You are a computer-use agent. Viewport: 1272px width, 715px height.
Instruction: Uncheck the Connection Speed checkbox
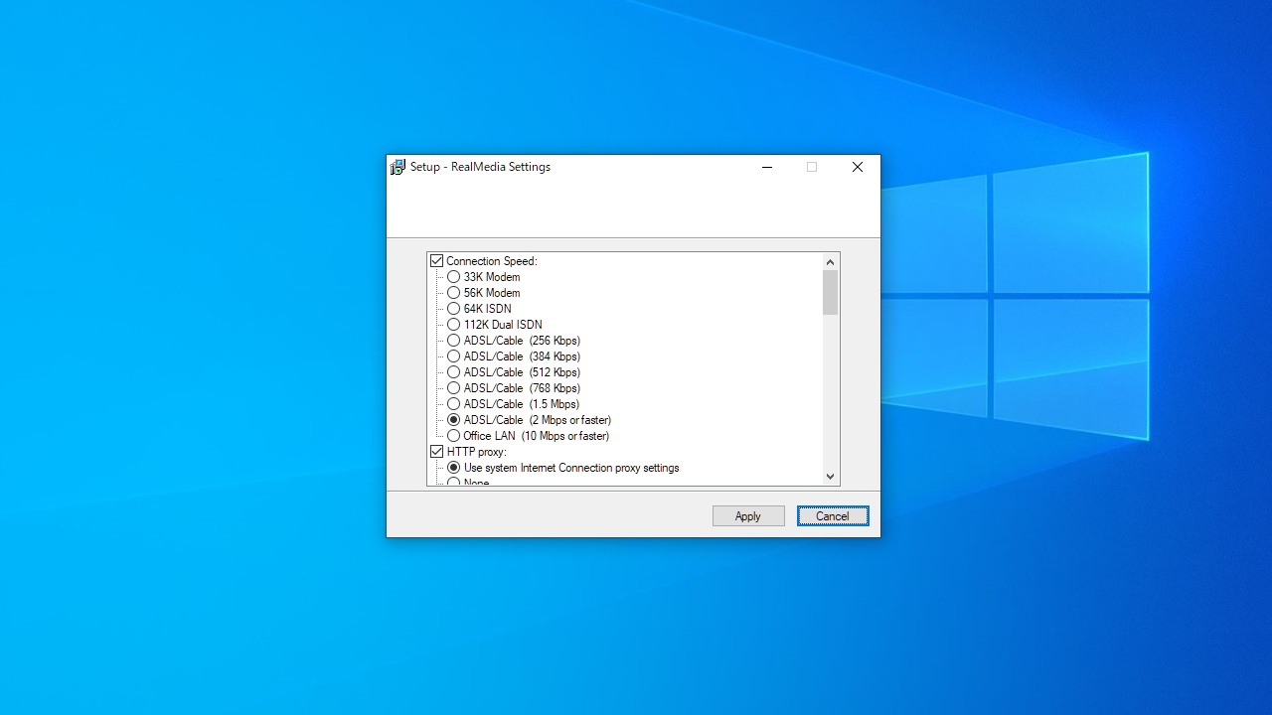coord(436,261)
